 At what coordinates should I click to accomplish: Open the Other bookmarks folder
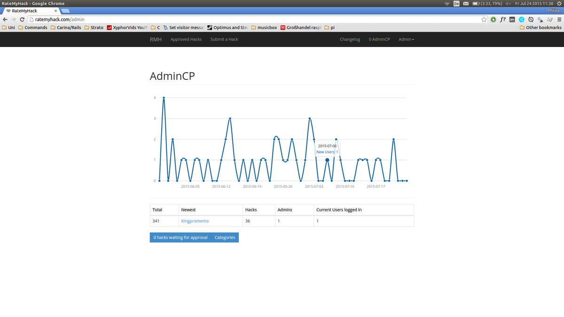coord(540,27)
